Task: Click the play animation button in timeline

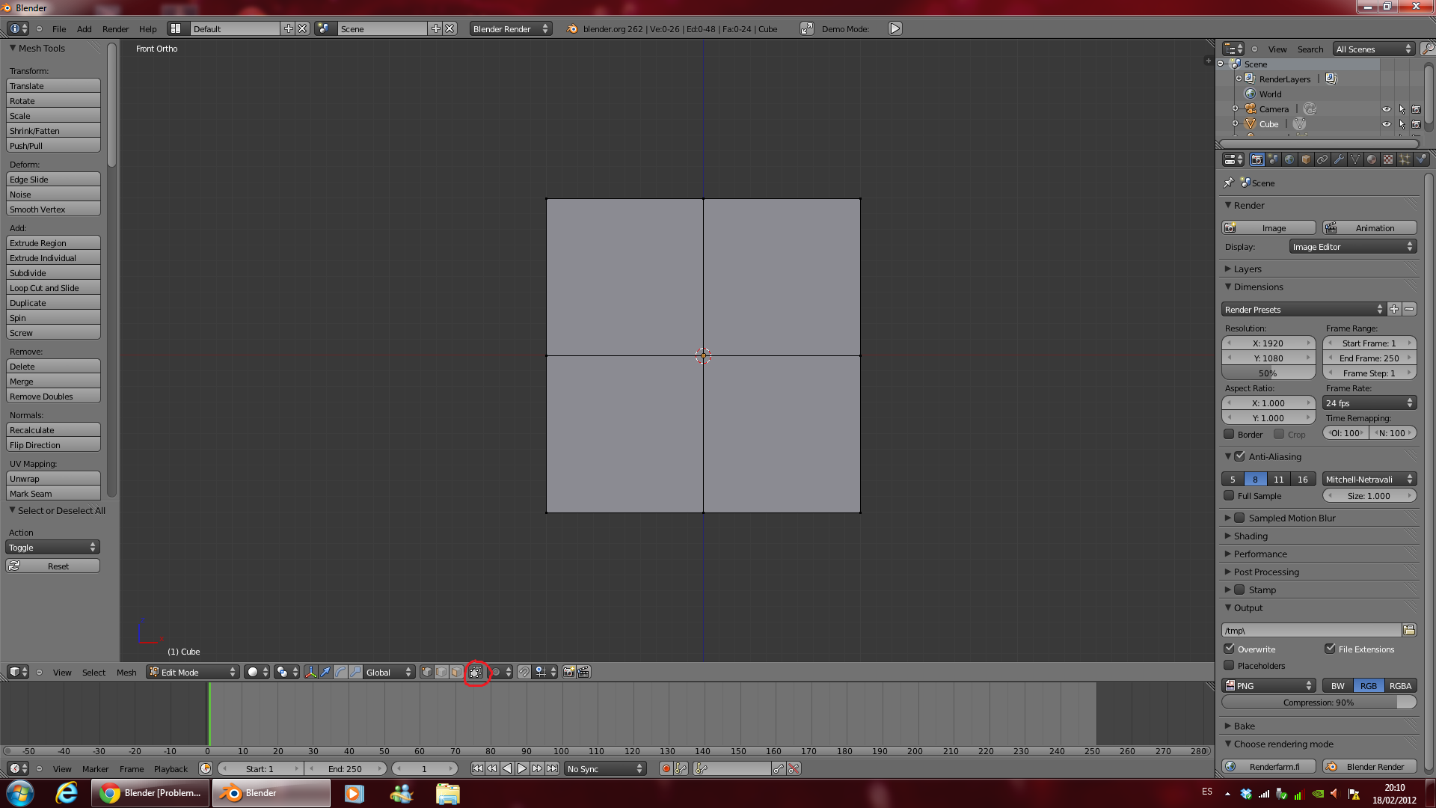Action: coord(522,768)
